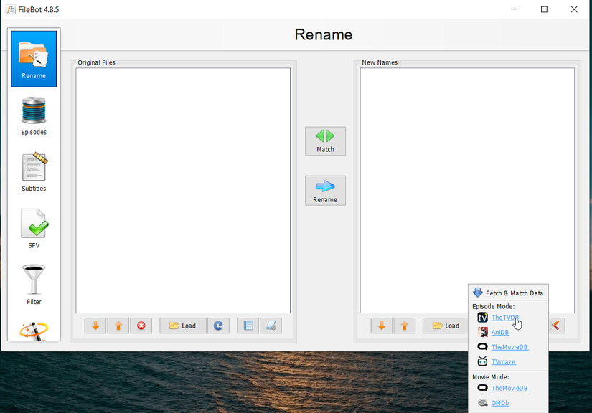Pick OMDb under Movie Mode
This screenshot has width=592, height=413.
click(501, 402)
